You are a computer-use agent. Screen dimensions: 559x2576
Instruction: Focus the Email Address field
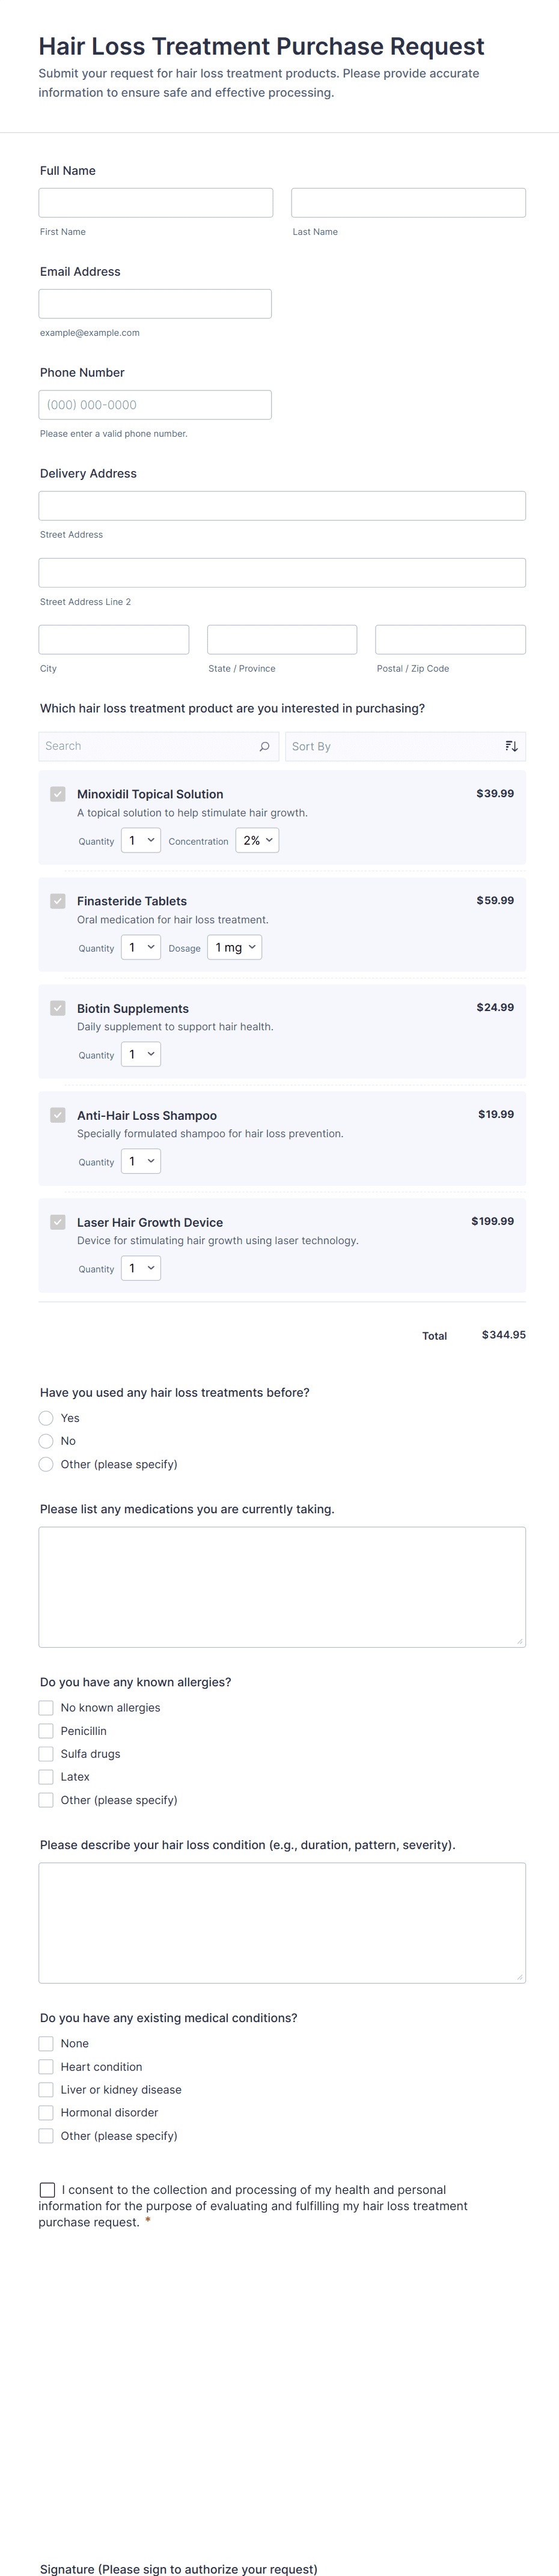(155, 304)
